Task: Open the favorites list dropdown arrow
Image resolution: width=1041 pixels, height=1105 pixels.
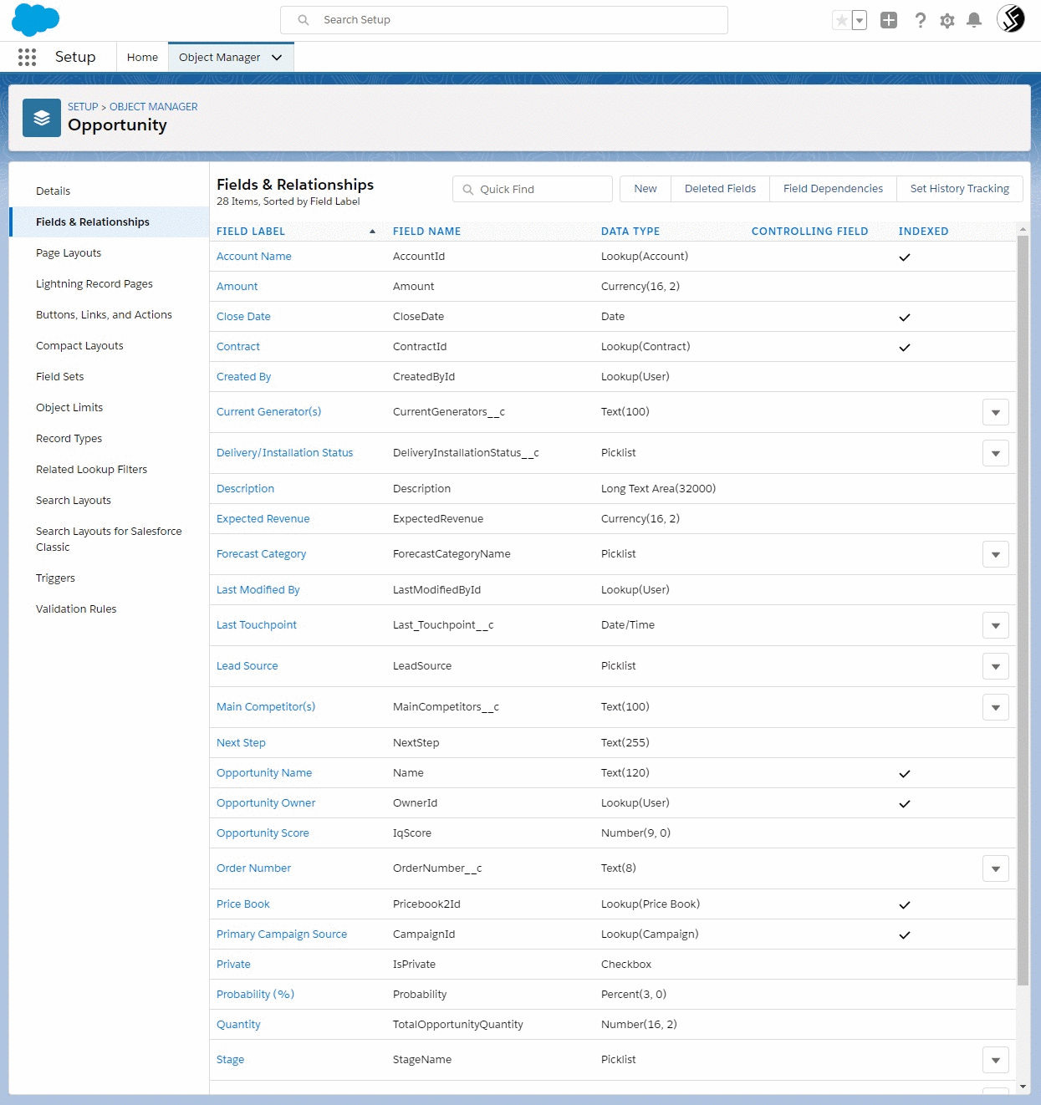Action: 860,20
